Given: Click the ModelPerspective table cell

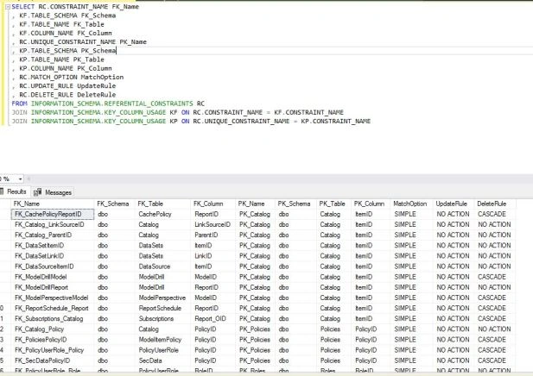Looking at the screenshot, I should pos(162,298).
